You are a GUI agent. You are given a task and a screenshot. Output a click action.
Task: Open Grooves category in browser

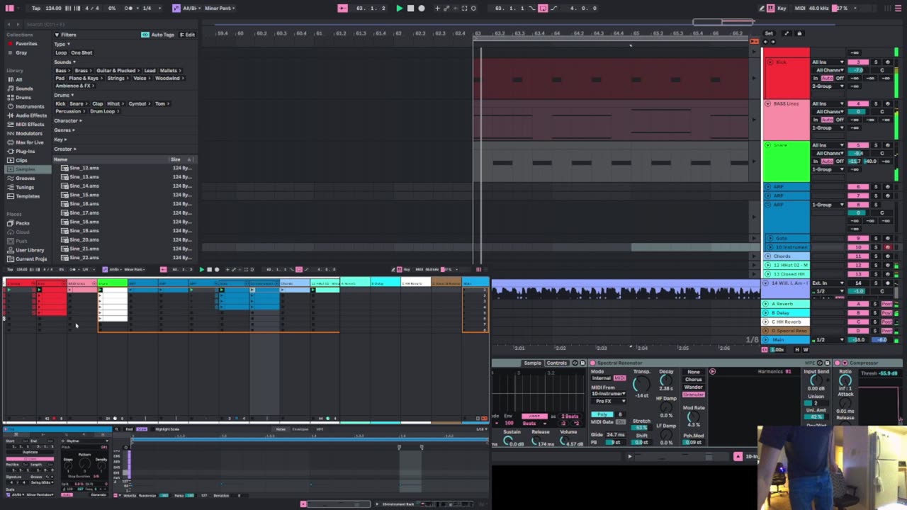pyautogui.click(x=26, y=178)
